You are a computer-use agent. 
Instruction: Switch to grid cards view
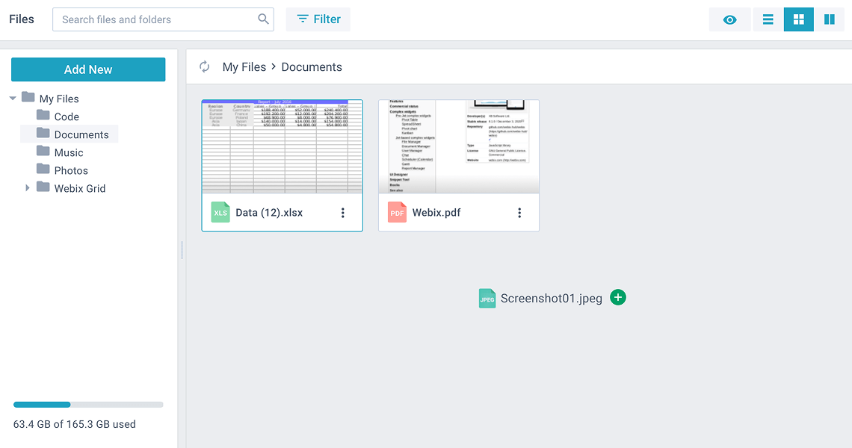click(x=798, y=19)
